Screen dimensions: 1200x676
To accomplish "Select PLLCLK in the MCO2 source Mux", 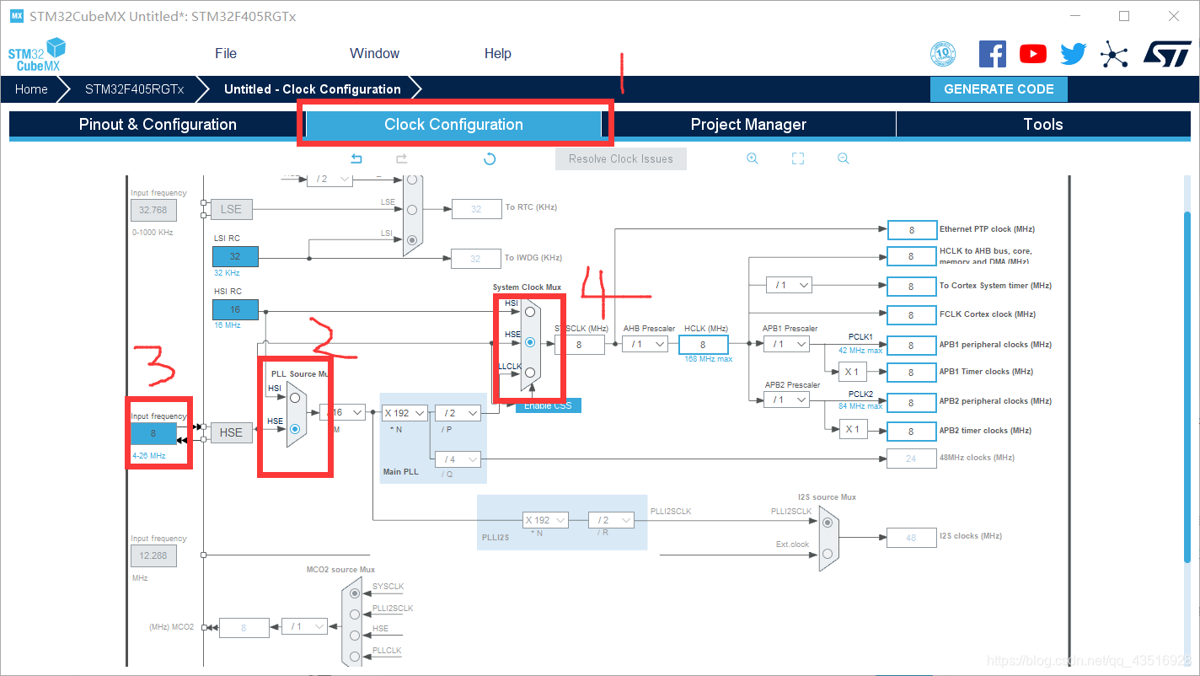I will tap(355, 657).
